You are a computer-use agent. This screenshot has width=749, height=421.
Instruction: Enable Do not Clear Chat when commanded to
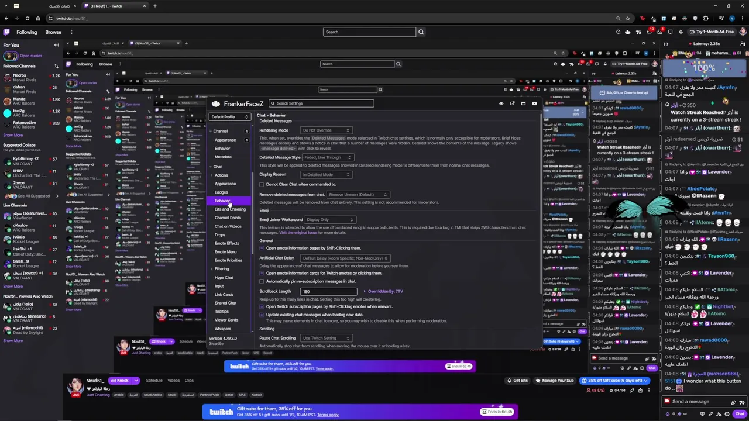pos(262,184)
